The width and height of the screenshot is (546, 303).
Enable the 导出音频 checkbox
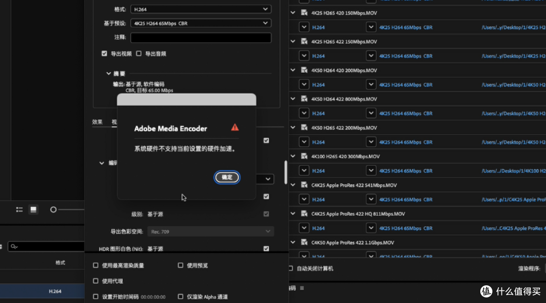(x=139, y=54)
